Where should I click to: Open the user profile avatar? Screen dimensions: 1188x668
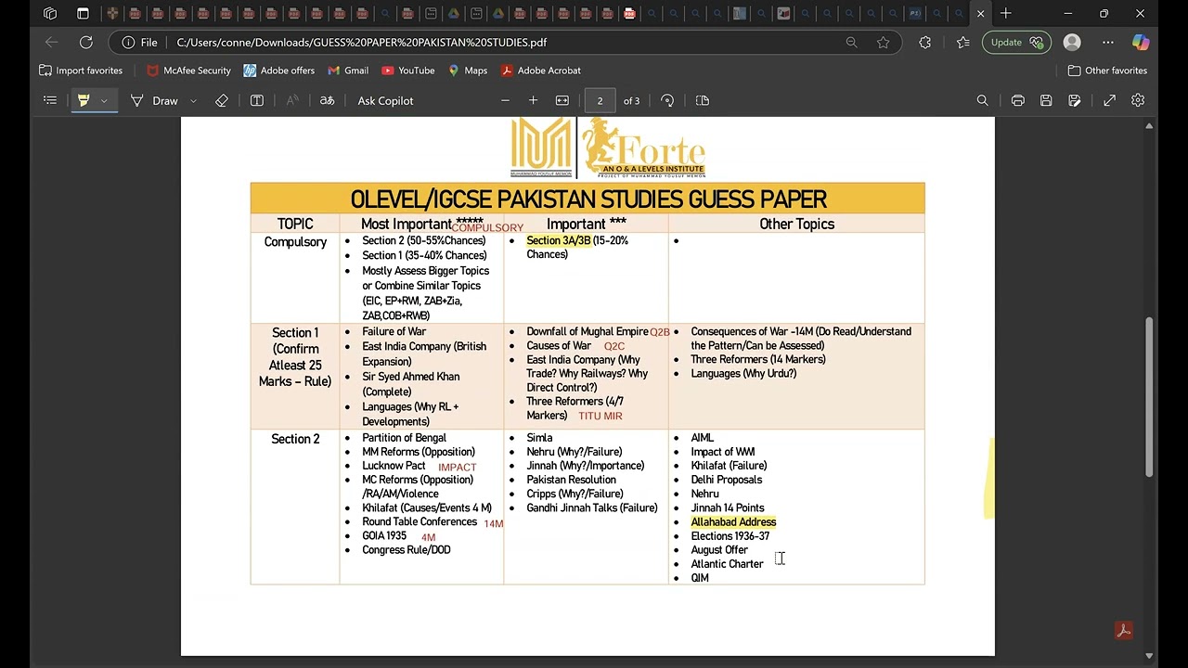pos(1072,42)
